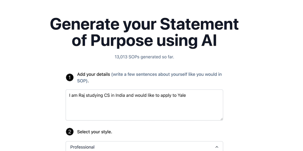Click "Generate your Statement" heading line
303x151 pixels.
[x=144, y=24]
